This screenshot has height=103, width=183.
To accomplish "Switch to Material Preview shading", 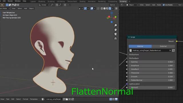I will coord(107,9).
